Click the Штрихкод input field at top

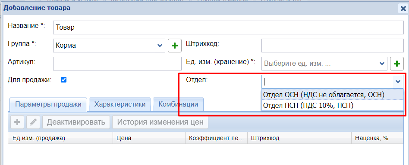click(333, 46)
